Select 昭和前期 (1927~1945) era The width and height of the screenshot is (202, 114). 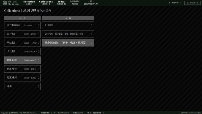tap(22, 60)
